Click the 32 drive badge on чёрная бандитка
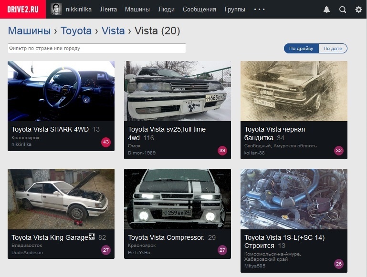This screenshot has width=367, height=277. [x=339, y=151]
